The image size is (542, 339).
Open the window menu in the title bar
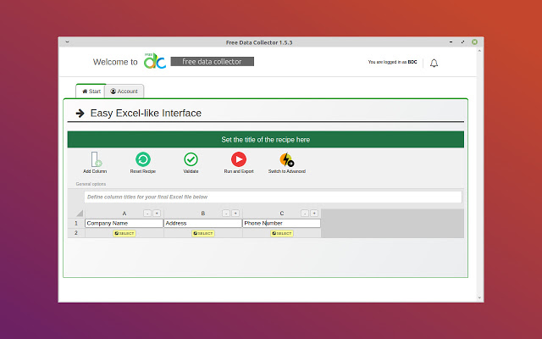point(67,42)
